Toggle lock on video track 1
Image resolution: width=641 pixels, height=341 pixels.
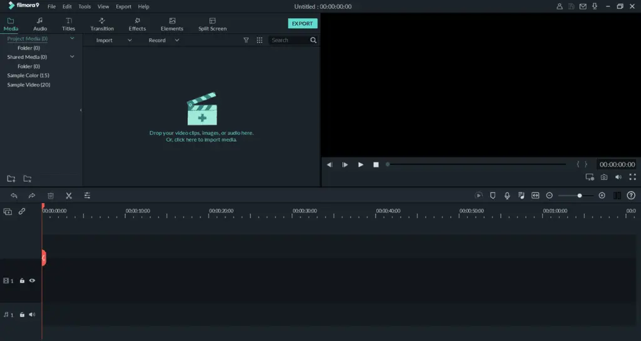click(x=22, y=281)
